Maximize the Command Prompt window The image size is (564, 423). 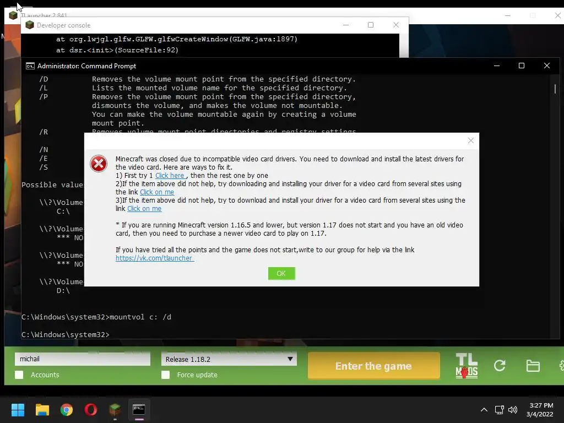tap(522, 66)
